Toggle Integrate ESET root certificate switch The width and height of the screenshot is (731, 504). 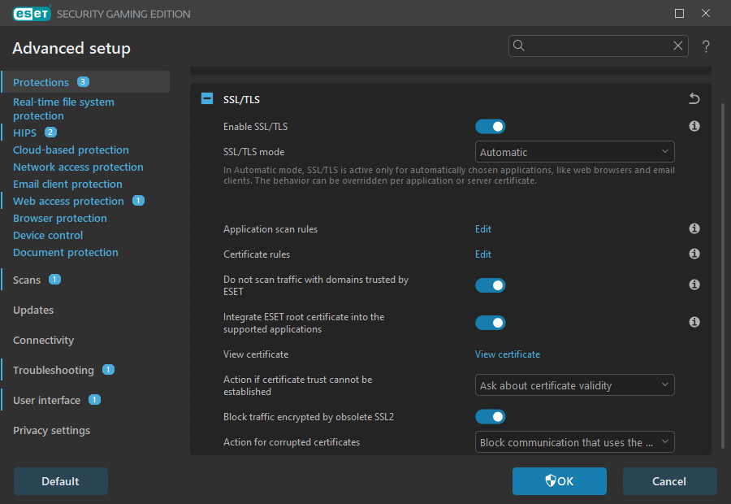tap(490, 323)
